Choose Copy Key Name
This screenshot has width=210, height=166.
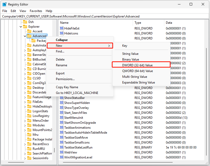point(80,87)
